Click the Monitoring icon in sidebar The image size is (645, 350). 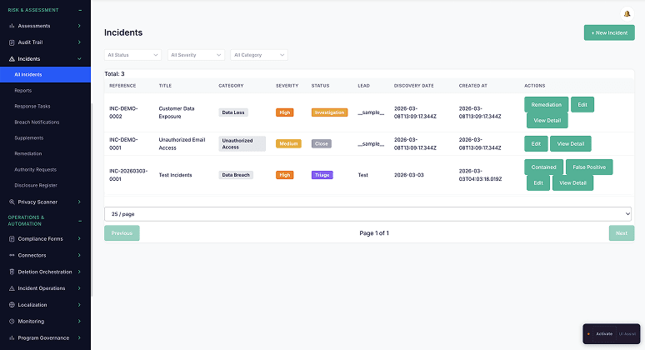pos(11,321)
